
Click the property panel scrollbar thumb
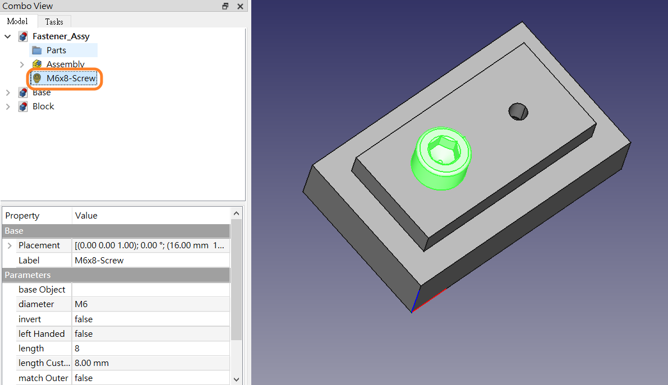(237, 280)
